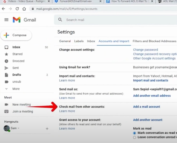The width and height of the screenshot is (177, 143).
Task: Click the Inbox folder icon in sidebar
Action: 6,47
